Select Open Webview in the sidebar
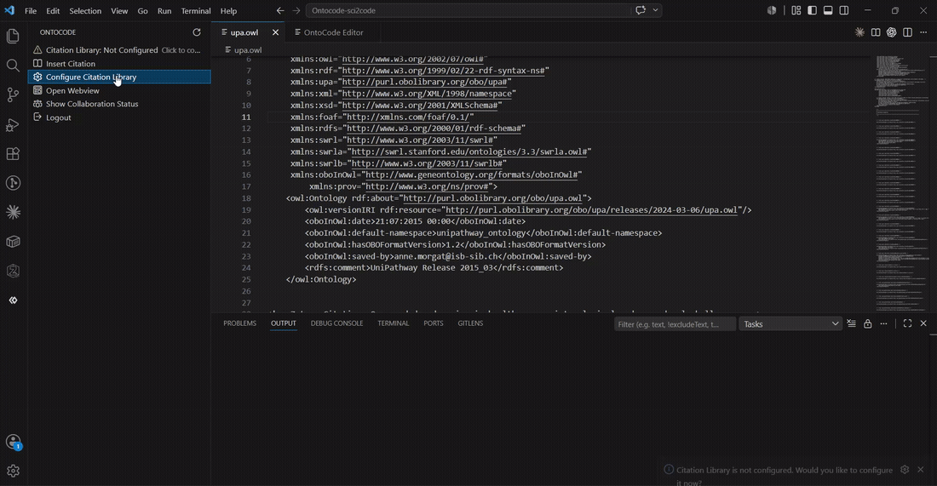The height and width of the screenshot is (486, 937). 119,91
